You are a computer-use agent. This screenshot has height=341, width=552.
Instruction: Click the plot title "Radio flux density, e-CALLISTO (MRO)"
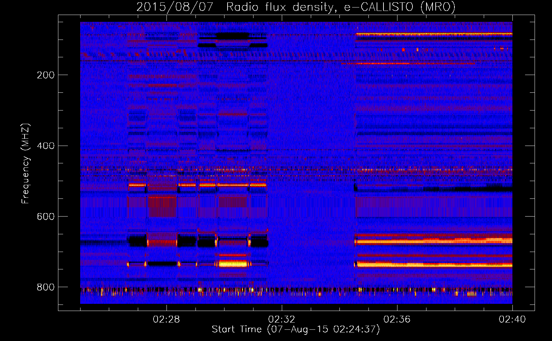click(341, 7)
